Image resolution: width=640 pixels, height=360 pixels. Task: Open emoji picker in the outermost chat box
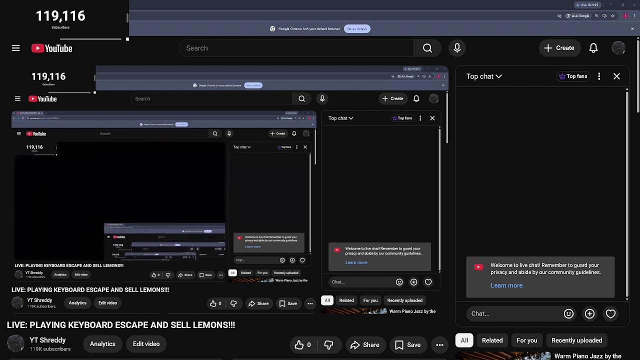pos(568,313)
